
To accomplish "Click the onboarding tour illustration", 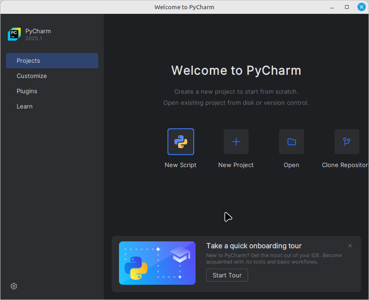I will coord(157,263).
